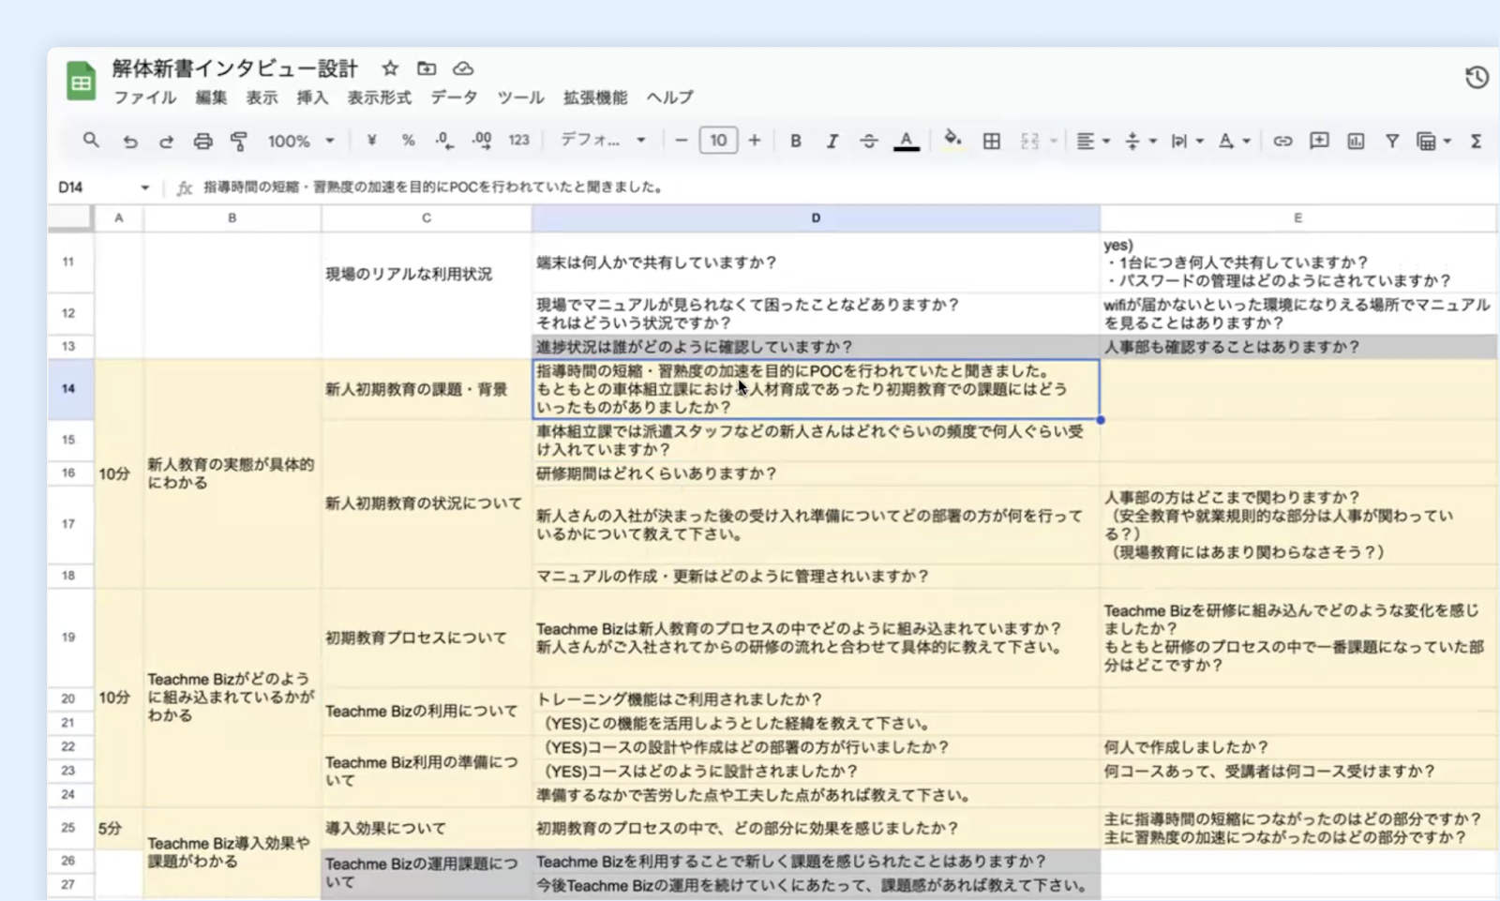This screenshot has height=901, width=1500.
Task: Select column E header
Action: point(1297,218)
